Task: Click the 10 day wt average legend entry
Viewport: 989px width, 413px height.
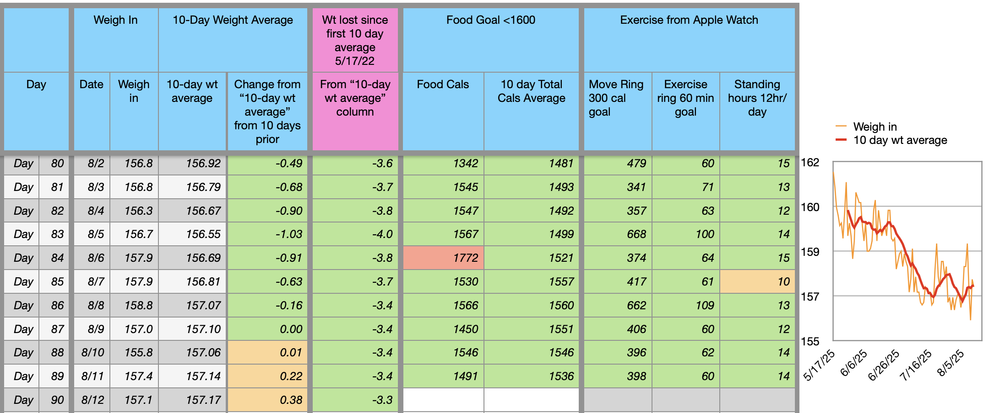Action: pyautogui.click(x=891, y=140)
